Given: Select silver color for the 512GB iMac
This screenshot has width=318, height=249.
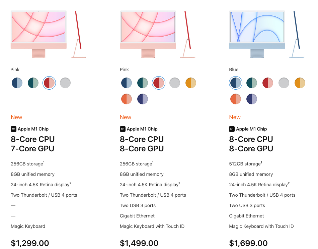Looking at the screenshot, I should pyautogui.click(x=284, y=83).
